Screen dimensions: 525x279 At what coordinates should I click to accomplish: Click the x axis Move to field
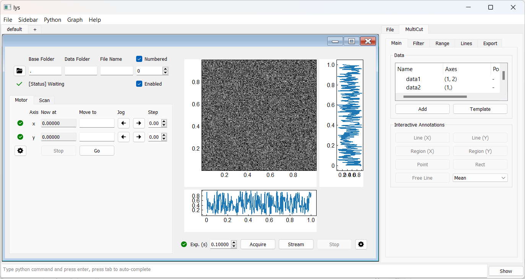(97, 123)
